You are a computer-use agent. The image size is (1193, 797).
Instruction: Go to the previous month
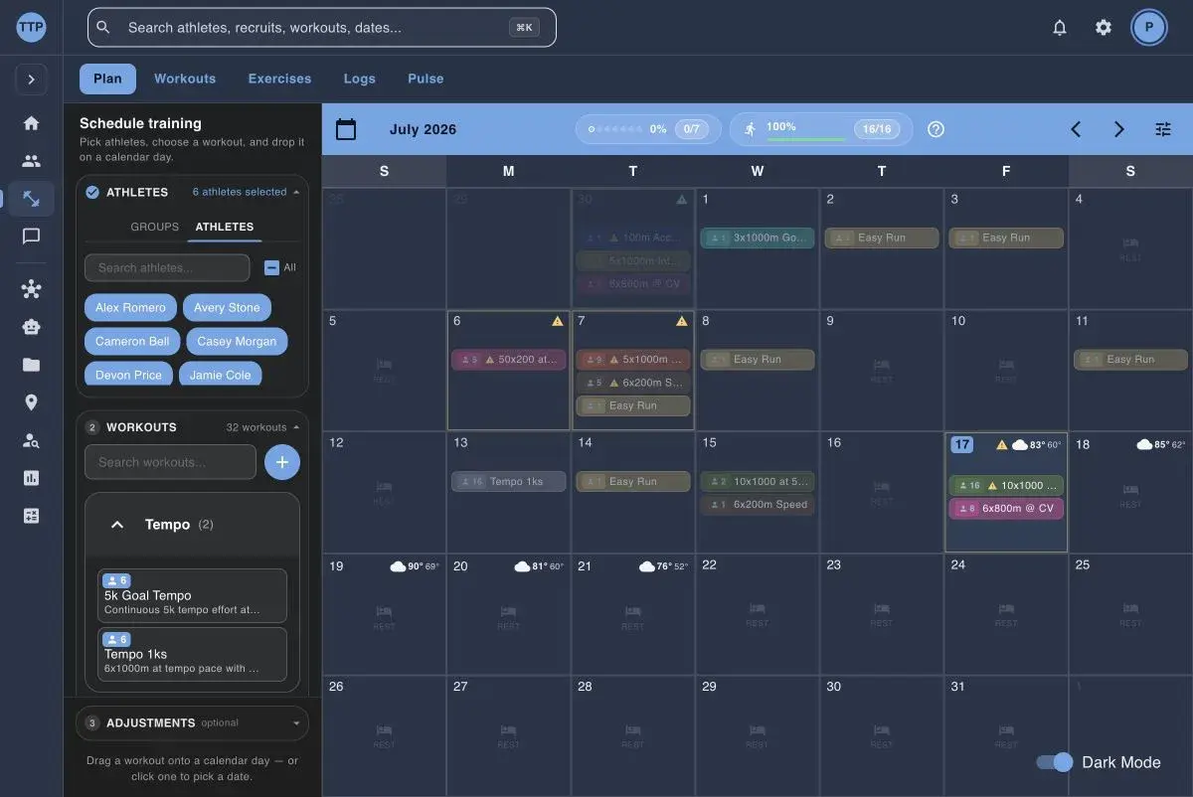[x=1076, y=129]
